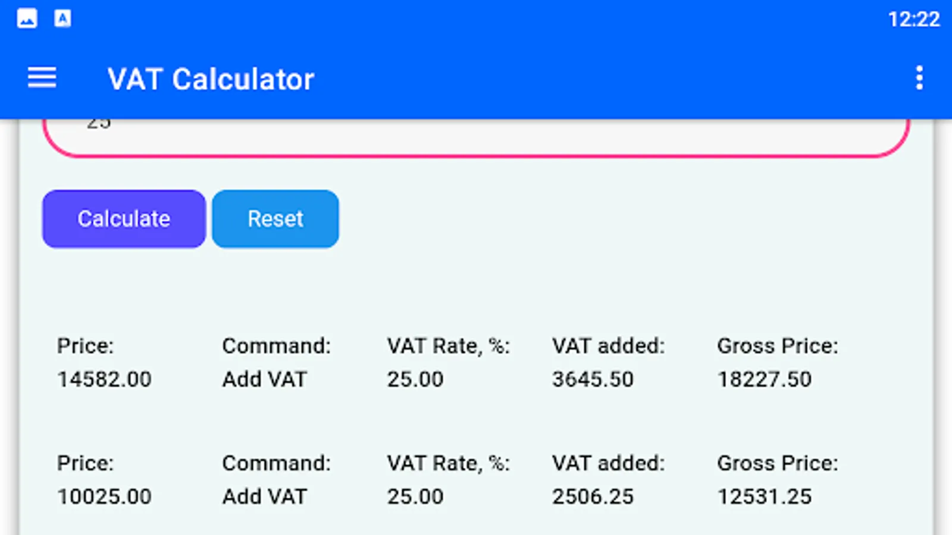Open the three-dot overflow menu
The height and width of the screenshot is (535, 952).
(919, 78)
